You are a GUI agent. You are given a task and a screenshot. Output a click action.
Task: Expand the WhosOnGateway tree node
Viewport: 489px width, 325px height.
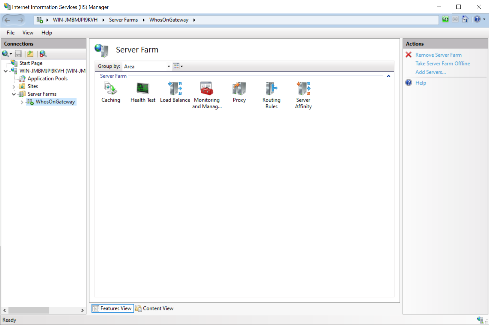coord(22,102)
